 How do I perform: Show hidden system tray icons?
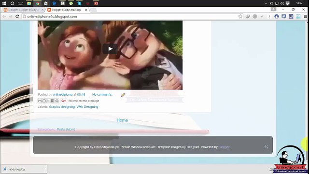(x=266, y=3)
